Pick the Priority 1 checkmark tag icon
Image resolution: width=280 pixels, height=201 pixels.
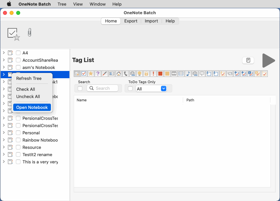pyautogui.click(x=251, y=74)
